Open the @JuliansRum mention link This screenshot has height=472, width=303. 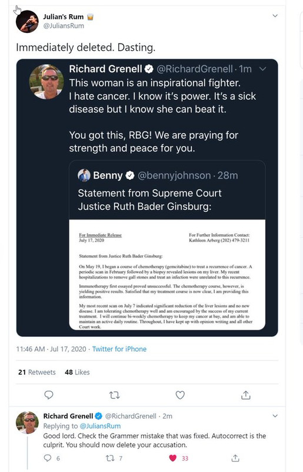pyautogui.click(x=100, y=426)
